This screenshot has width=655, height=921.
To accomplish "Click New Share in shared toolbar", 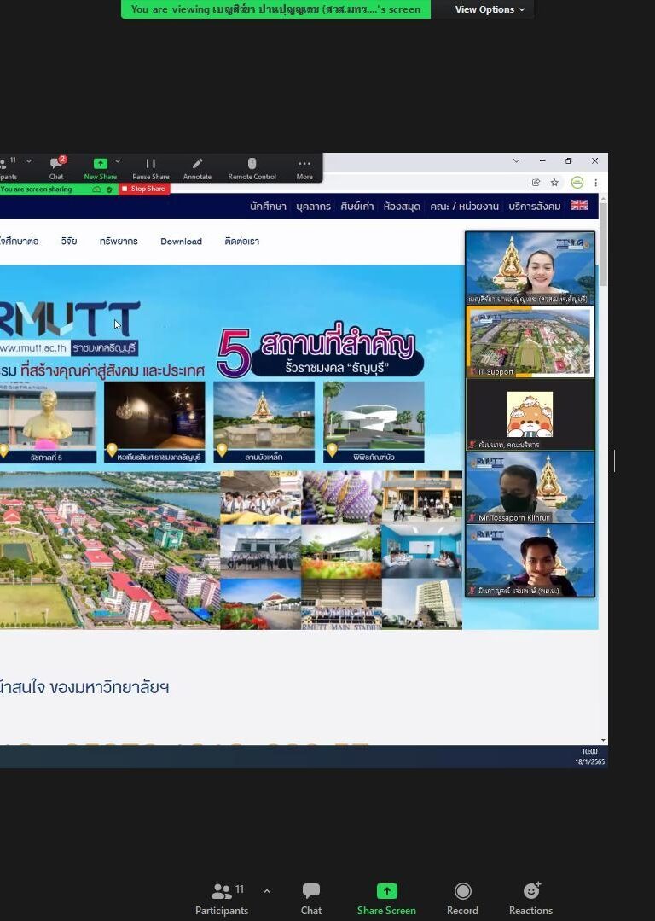I will pyautogui.click(x=101, y=167).
